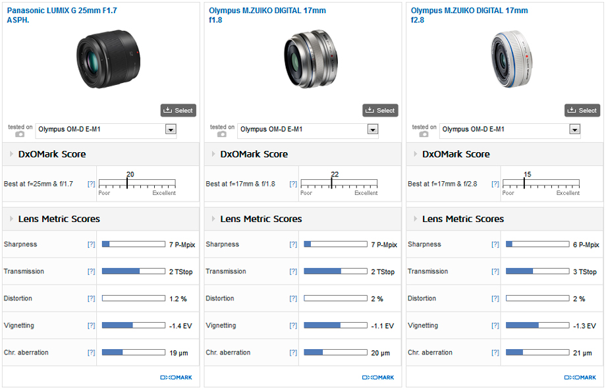This screenshot has height=390, width=606.
Task: Toggle Lens Metric Scores section for Olympus f2.8
Action: [416, 219]
